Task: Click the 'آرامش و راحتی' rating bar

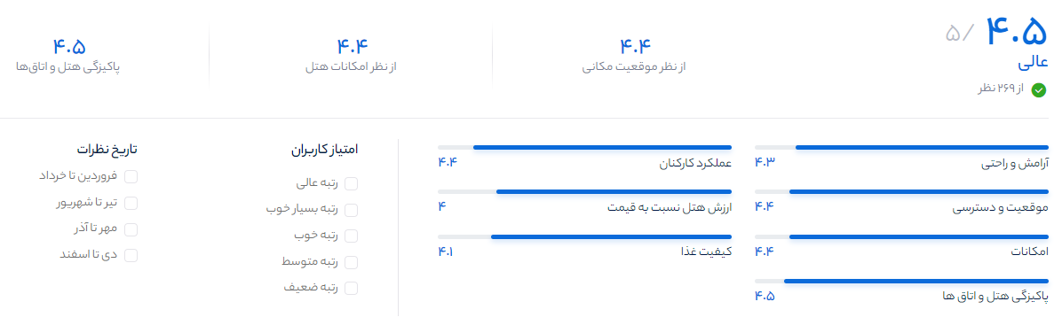Action: (x=900, y=147)
